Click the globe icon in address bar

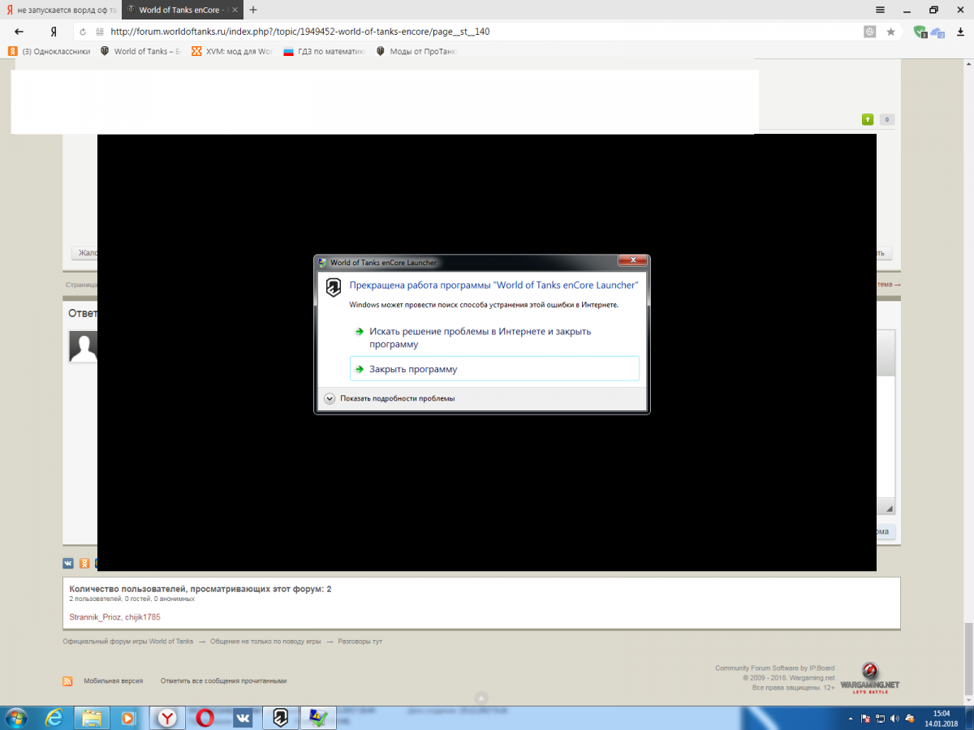870,32
